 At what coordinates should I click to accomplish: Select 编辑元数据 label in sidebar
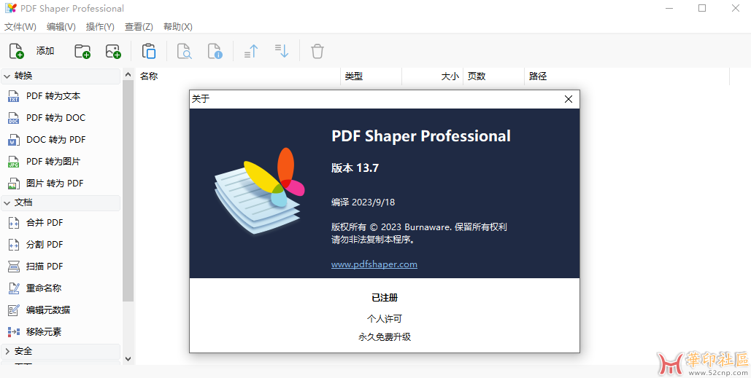48,310
